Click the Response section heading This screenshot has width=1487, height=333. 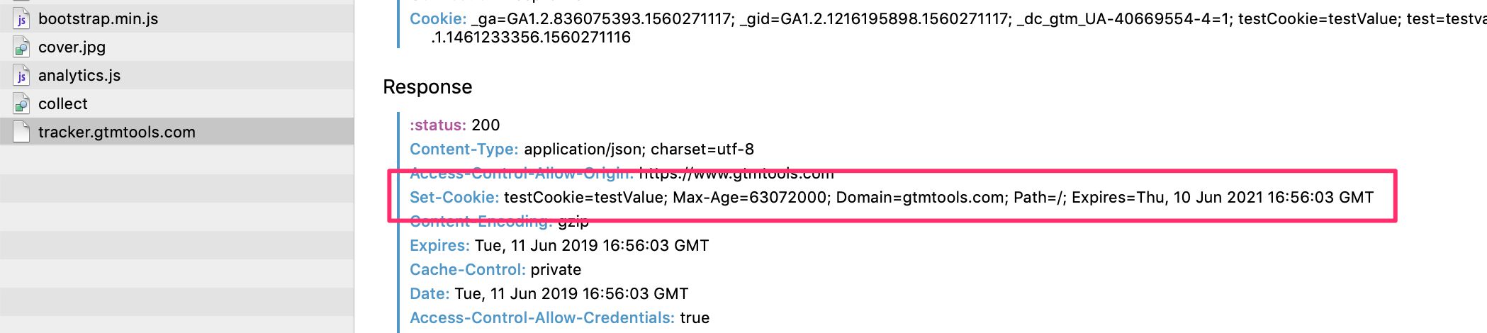point(427,87)
